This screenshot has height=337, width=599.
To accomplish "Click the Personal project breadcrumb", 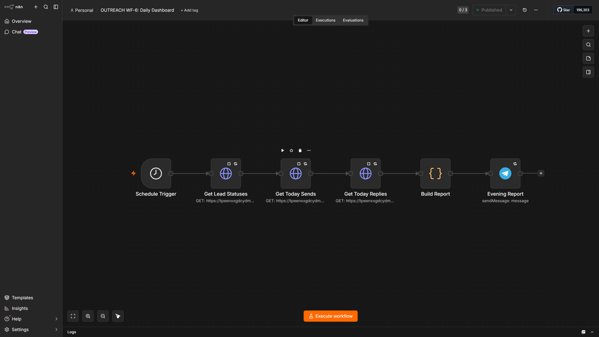I will click(82, 10).
